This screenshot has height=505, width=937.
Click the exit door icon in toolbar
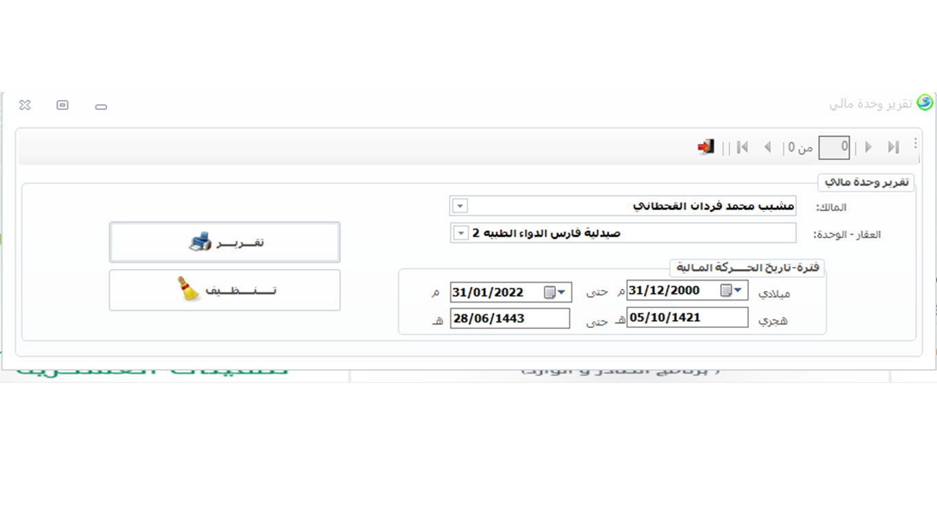coord(705,147)
